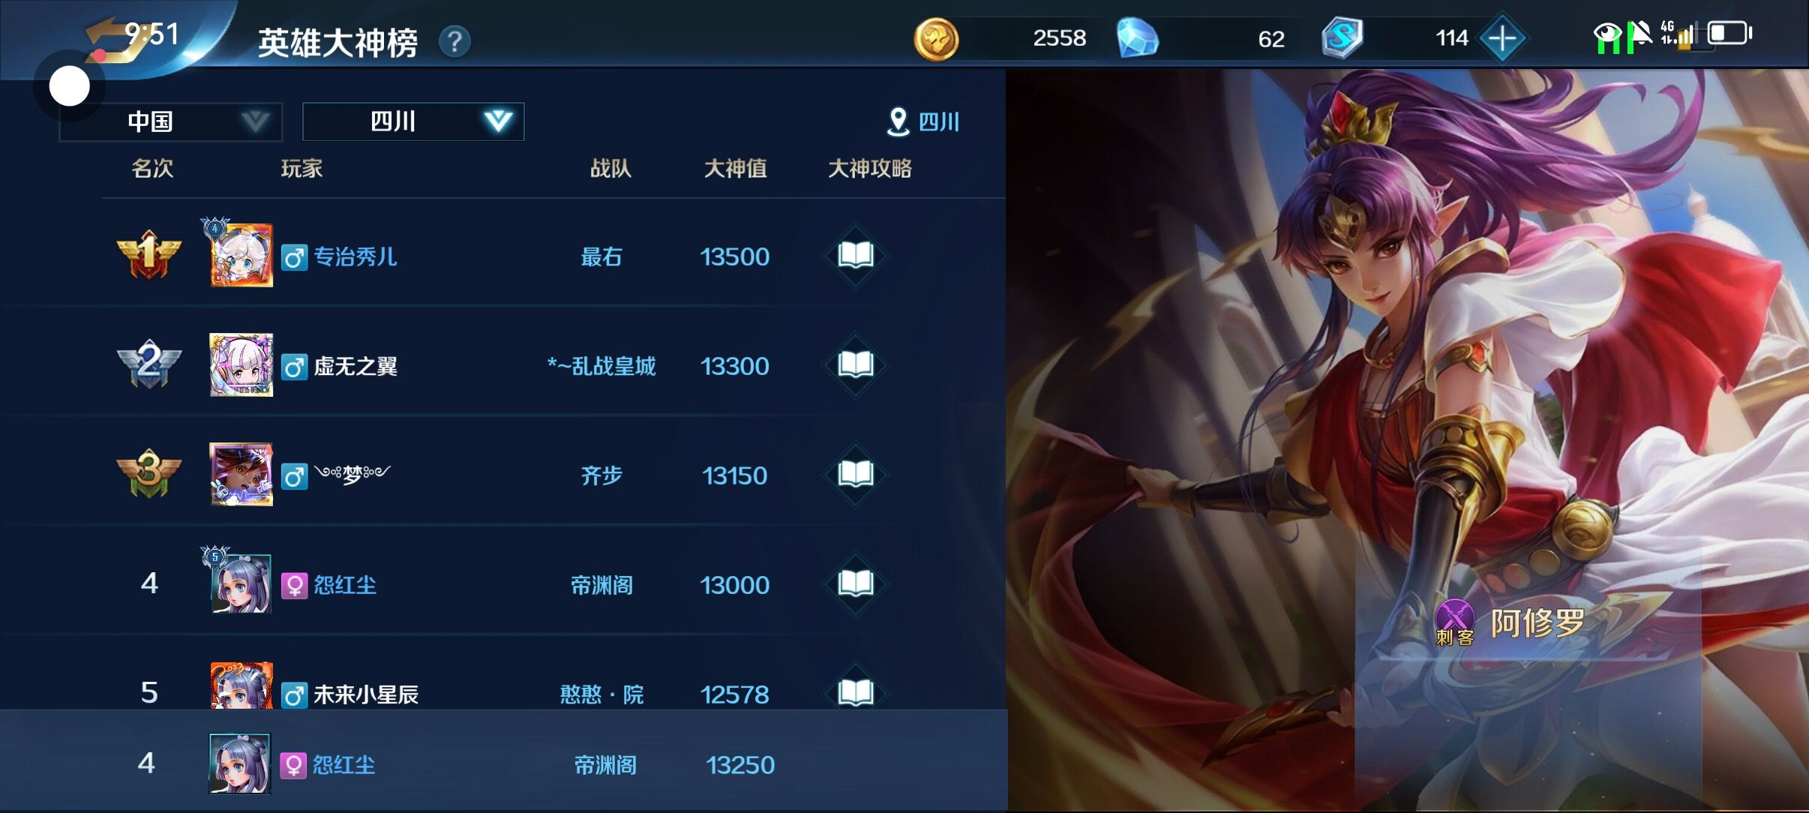The width and height of the screenshot is (1809, 813).
Task: Tap the avatar of player 虚无之翼
Action: [241, 364]
